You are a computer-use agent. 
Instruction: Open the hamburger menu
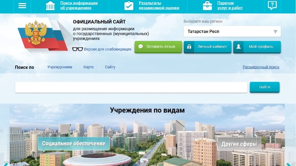coord(22,6)
